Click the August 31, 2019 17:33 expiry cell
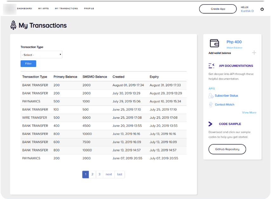The image size is (271, 199). point(165,85)
